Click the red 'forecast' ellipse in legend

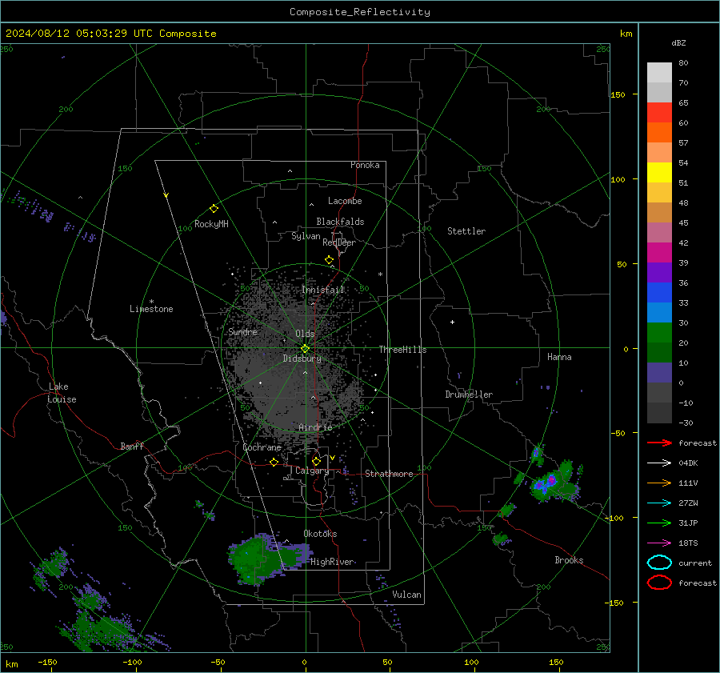pos(659,583)
